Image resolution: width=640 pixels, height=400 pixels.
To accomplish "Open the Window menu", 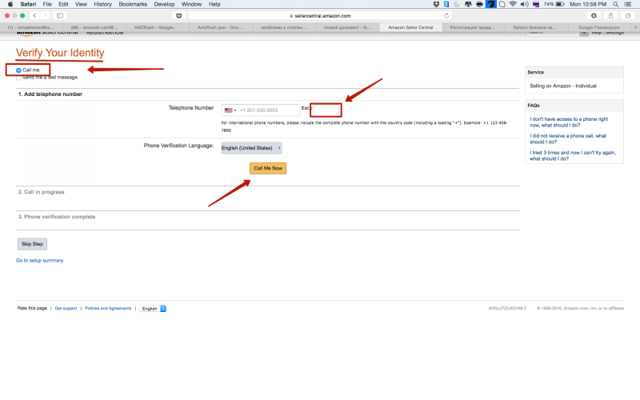I will click(191, 4).
